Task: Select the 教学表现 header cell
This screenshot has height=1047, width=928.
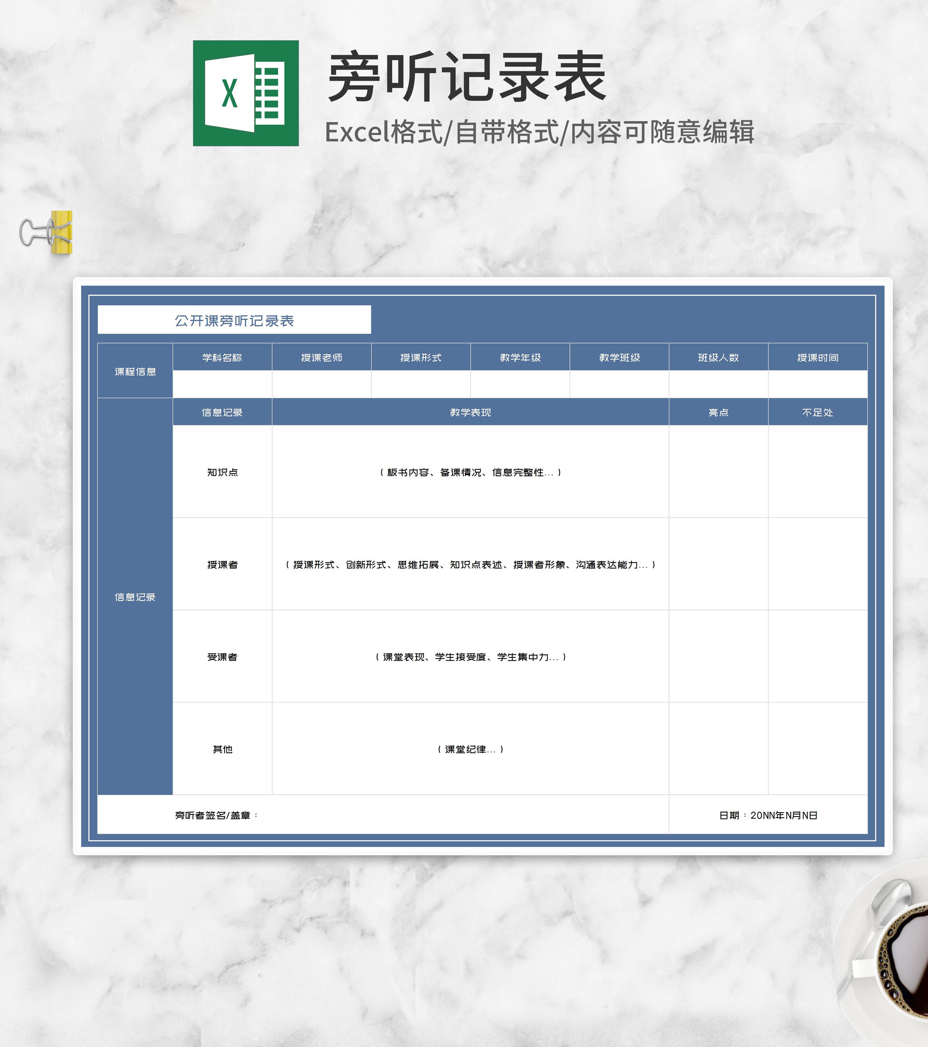Action: [470, 412]
